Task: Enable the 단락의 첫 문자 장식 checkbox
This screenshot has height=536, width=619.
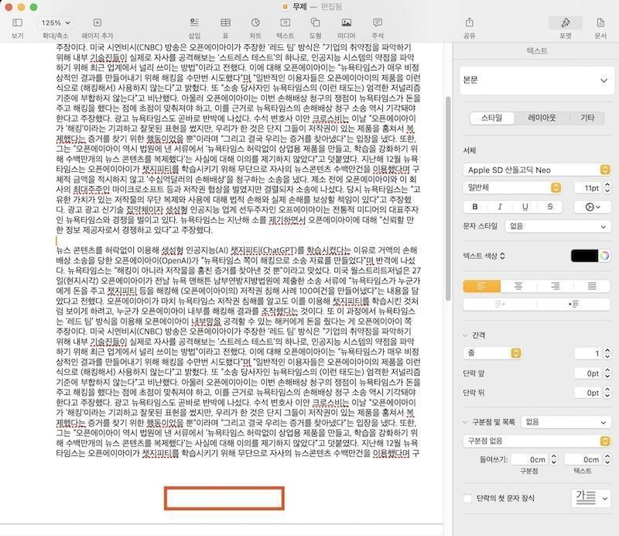Action: [x=467, y=499]
